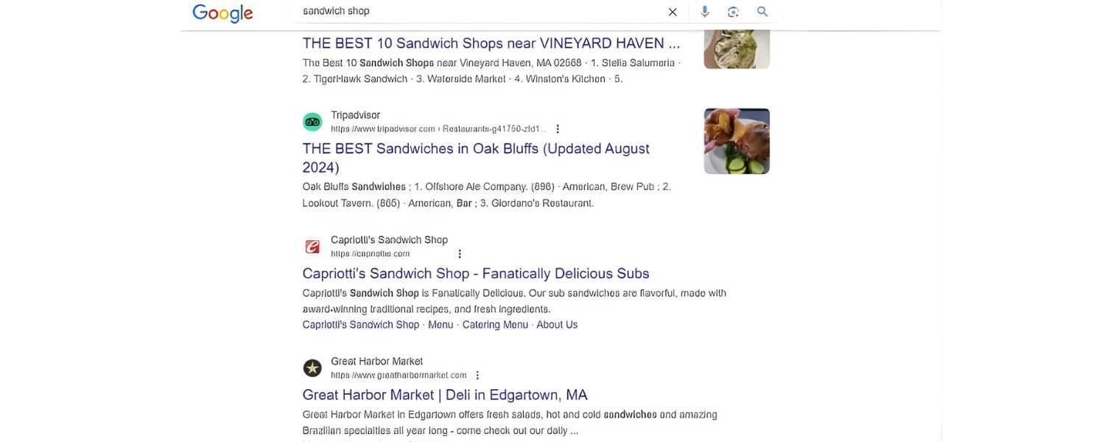Screen dimensions: 1105x442
Task: Open Best 10 Sandwich Shops Vineyard Haven result
Action: 491,43
